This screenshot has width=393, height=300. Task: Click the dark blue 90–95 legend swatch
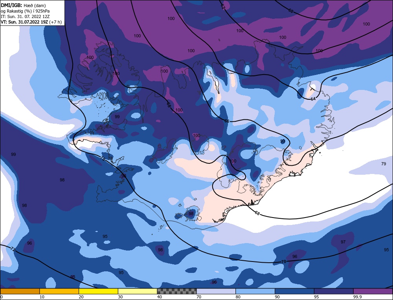(x=294, y=291)
